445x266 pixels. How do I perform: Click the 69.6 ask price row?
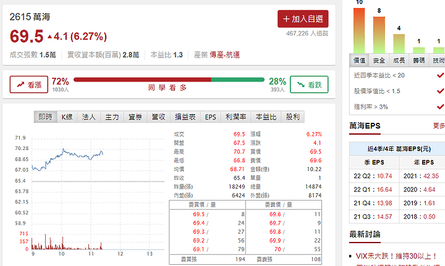pyautogui.click(x=284, y=214)
